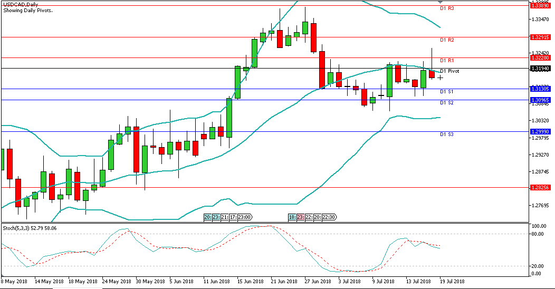Click the 22:30 news event marker
555x289 pixels.
point(328,217)
